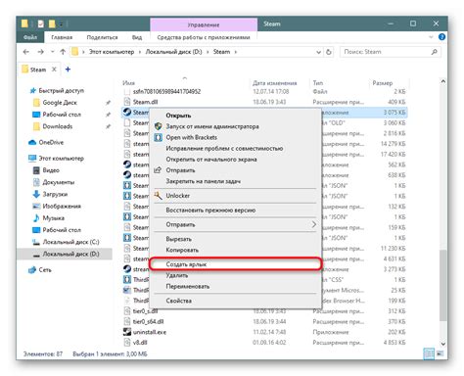
Task: Open Загрузки in sidebar
Action: click(50, 194)
